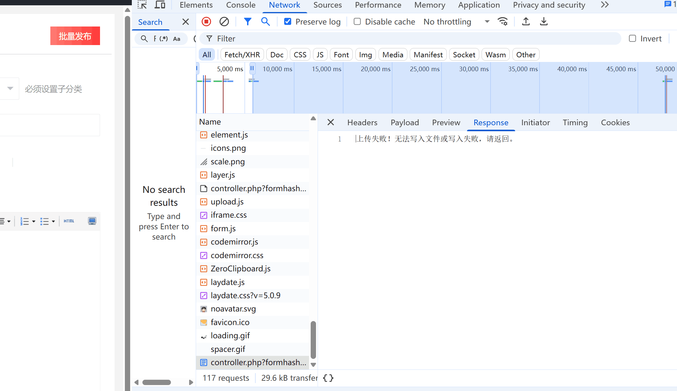Expand more DevTools tabs chevron
The image size is (677, 391).
tap(604, 5)
